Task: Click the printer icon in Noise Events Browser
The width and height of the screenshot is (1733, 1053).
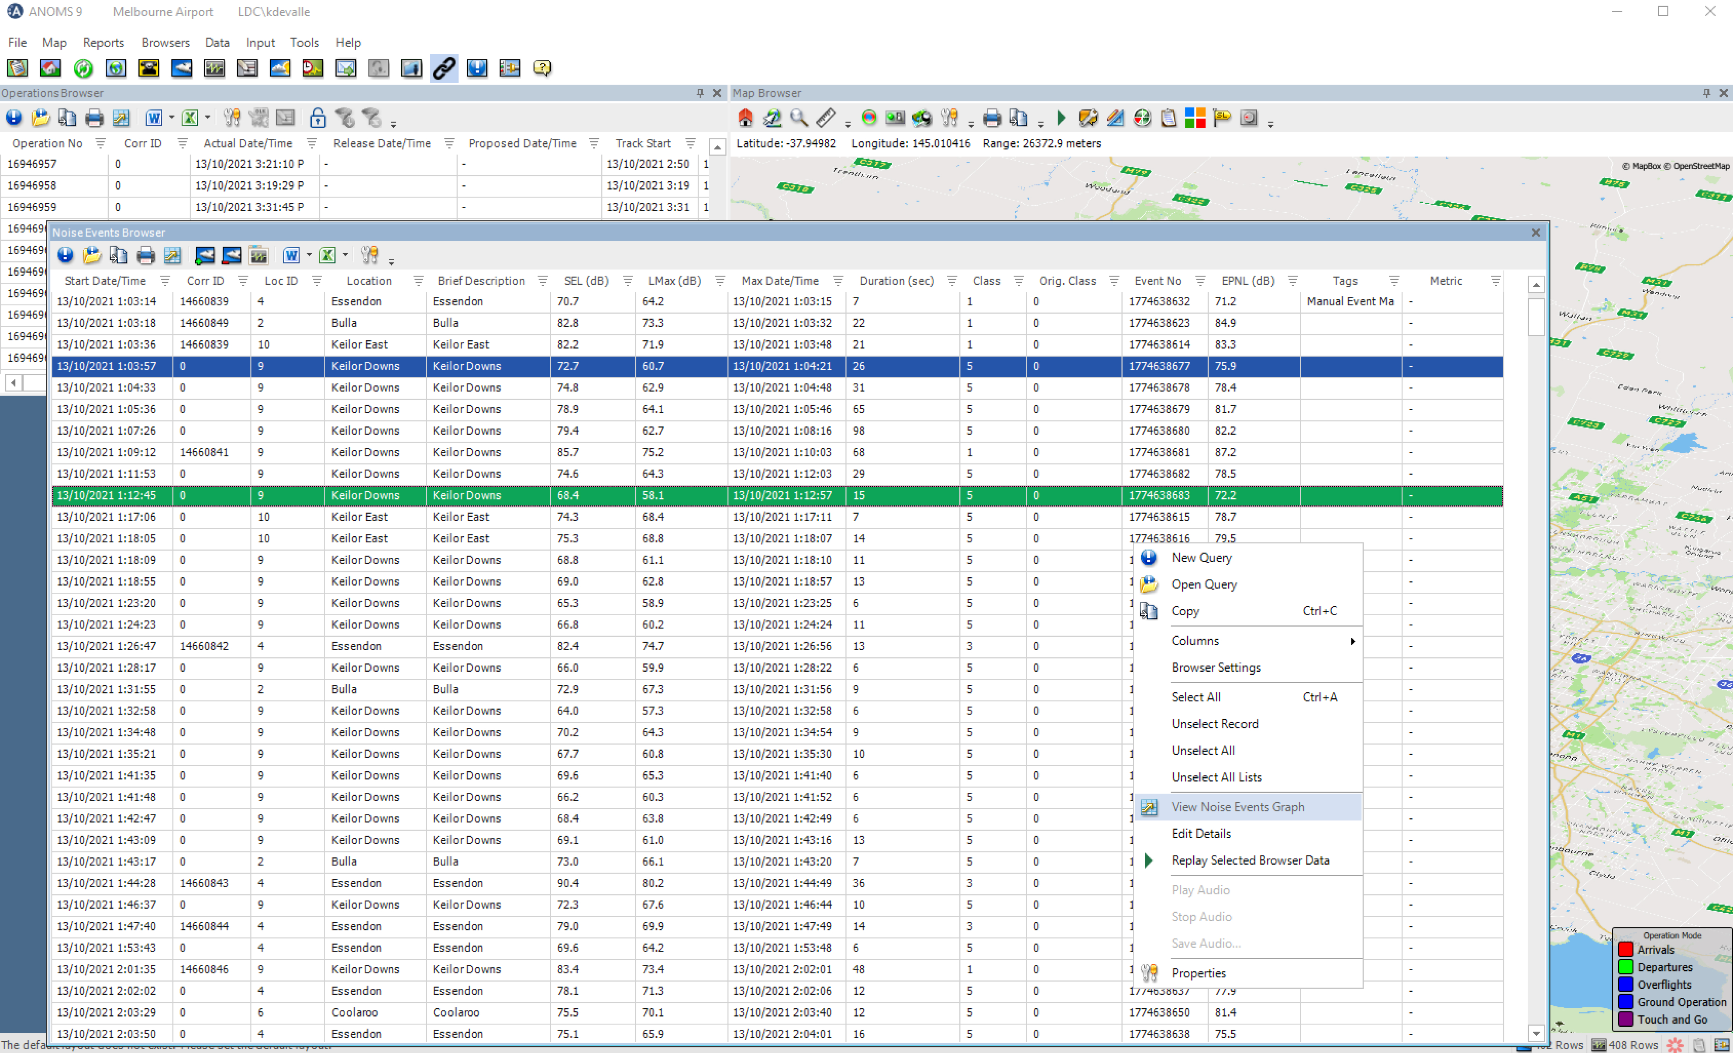Action: point(146,256)
